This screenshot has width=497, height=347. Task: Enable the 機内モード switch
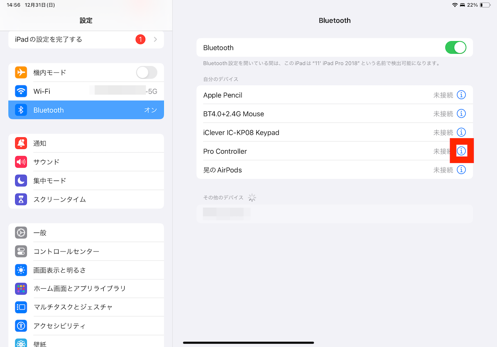(x=147, y=73)
